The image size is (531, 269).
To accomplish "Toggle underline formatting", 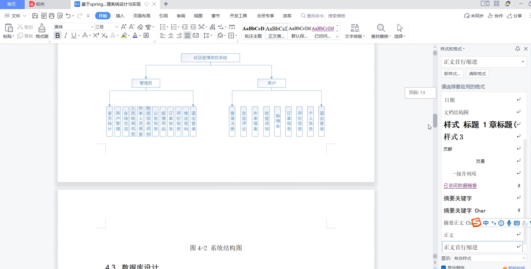I will pos(74,35).
